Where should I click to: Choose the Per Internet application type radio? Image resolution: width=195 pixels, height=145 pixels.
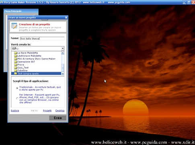[x=17, y=98]
